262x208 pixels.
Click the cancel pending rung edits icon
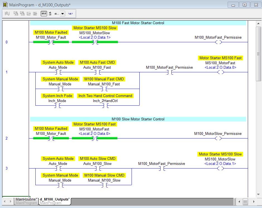[x=22, y=14]
